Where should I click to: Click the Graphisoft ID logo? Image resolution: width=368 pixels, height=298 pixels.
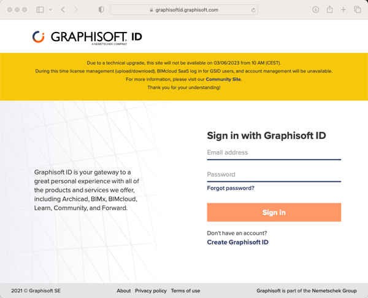click(x=87, y=37)
